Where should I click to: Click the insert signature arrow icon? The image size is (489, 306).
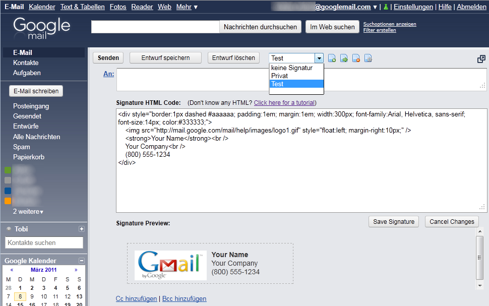[344, 58]
